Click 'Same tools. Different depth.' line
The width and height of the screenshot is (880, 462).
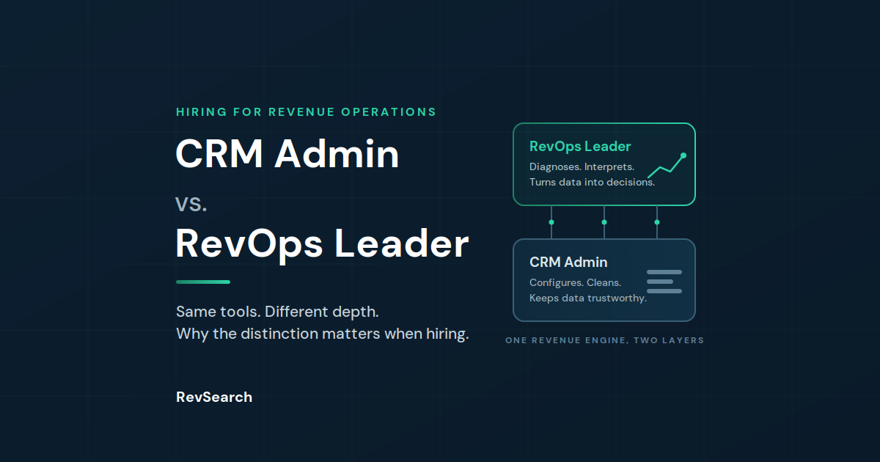pos(277,312)
